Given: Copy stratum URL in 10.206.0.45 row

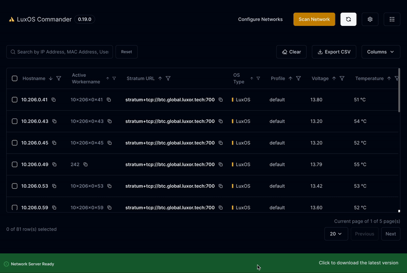Looking at the screenshot, I should pos(221,143).
